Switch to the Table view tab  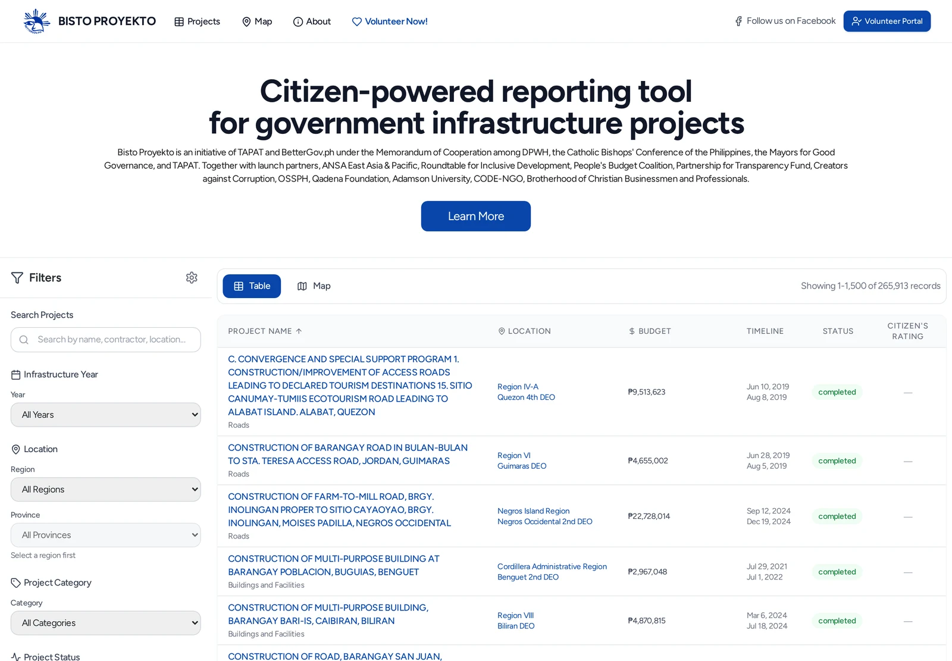(252, 286)
